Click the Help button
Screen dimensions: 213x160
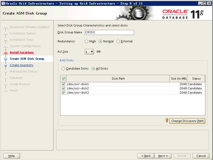point(12,156)
